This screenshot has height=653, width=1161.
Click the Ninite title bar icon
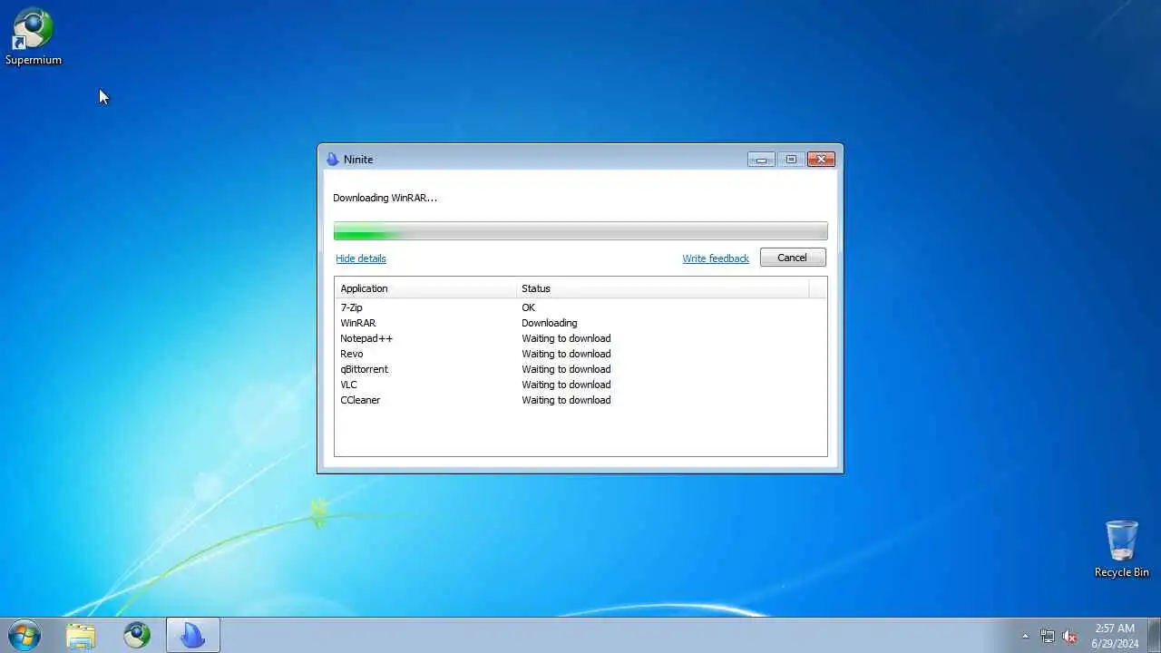(x=332, y=160)
